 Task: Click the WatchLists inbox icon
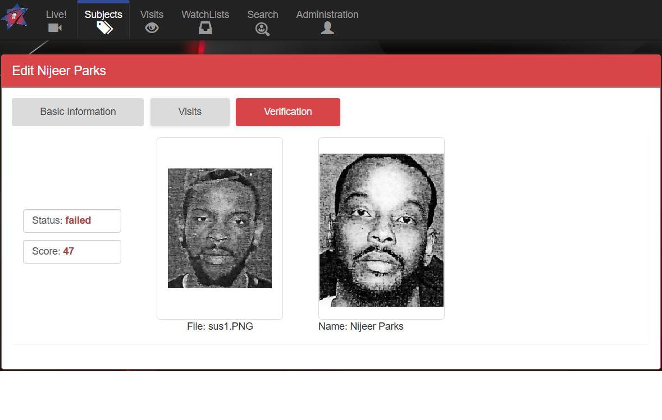point(206,28)
